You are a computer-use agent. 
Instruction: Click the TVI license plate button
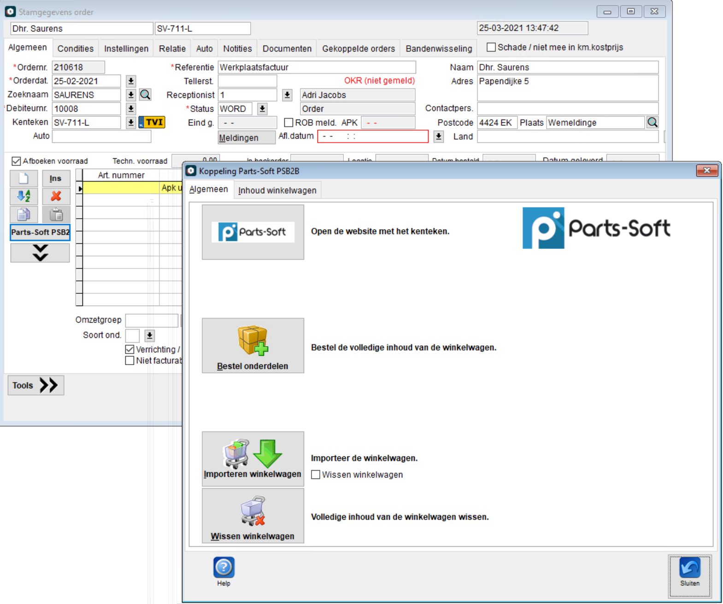[x=152, y=122]
